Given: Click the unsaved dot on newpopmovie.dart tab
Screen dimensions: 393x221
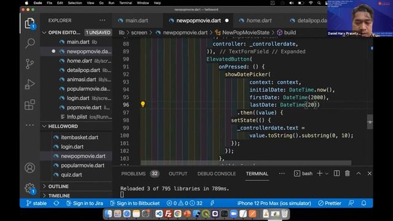Looking at the screenshot, I should [x=227, y=20].
